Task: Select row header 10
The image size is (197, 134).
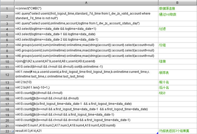Action: pos(7,61)
